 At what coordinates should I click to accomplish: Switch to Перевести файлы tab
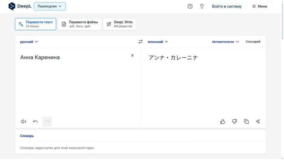coord(79,24)
